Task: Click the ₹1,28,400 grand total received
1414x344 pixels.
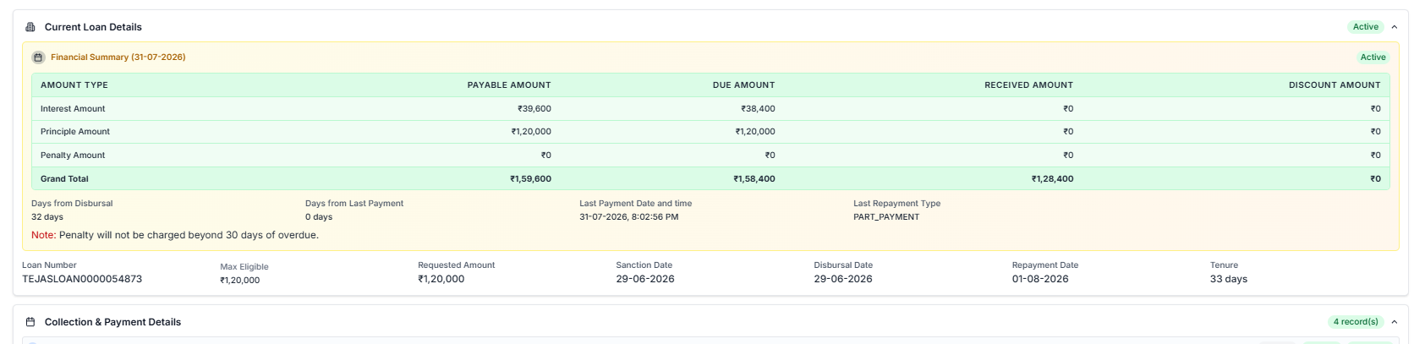Action: (x=1053, y=179)
